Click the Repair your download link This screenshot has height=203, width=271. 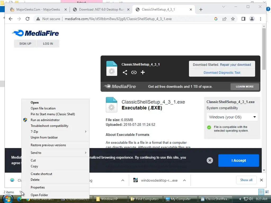click(x=235, y=65)
